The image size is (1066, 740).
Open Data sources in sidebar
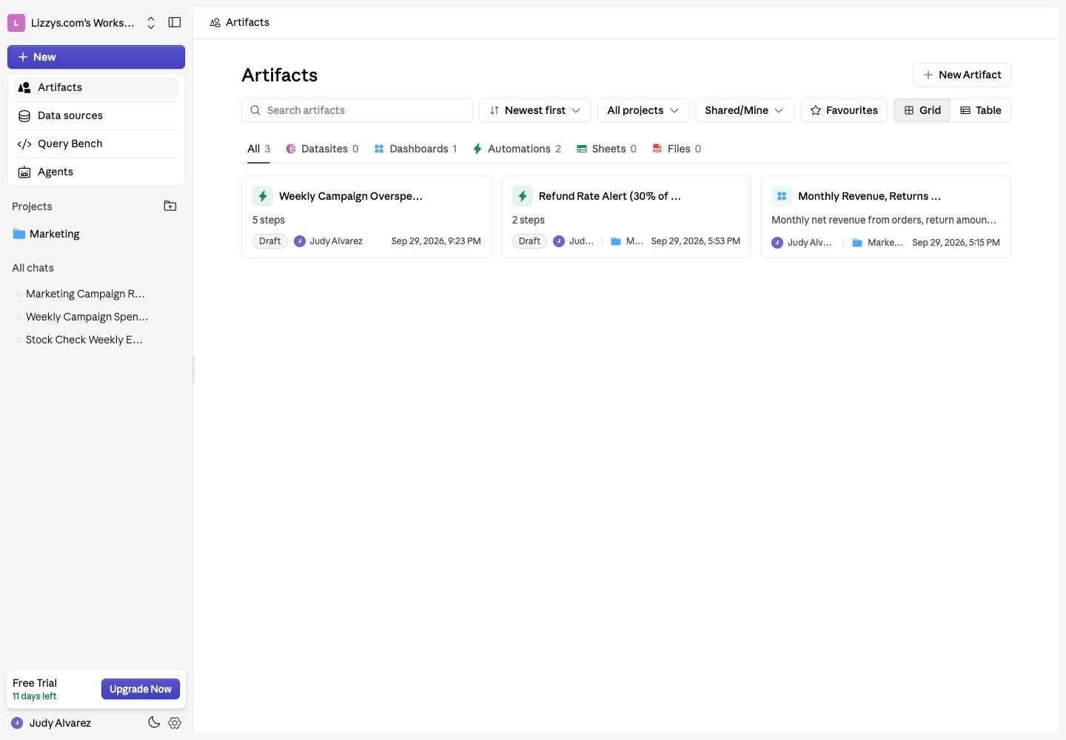coord(96,115)
